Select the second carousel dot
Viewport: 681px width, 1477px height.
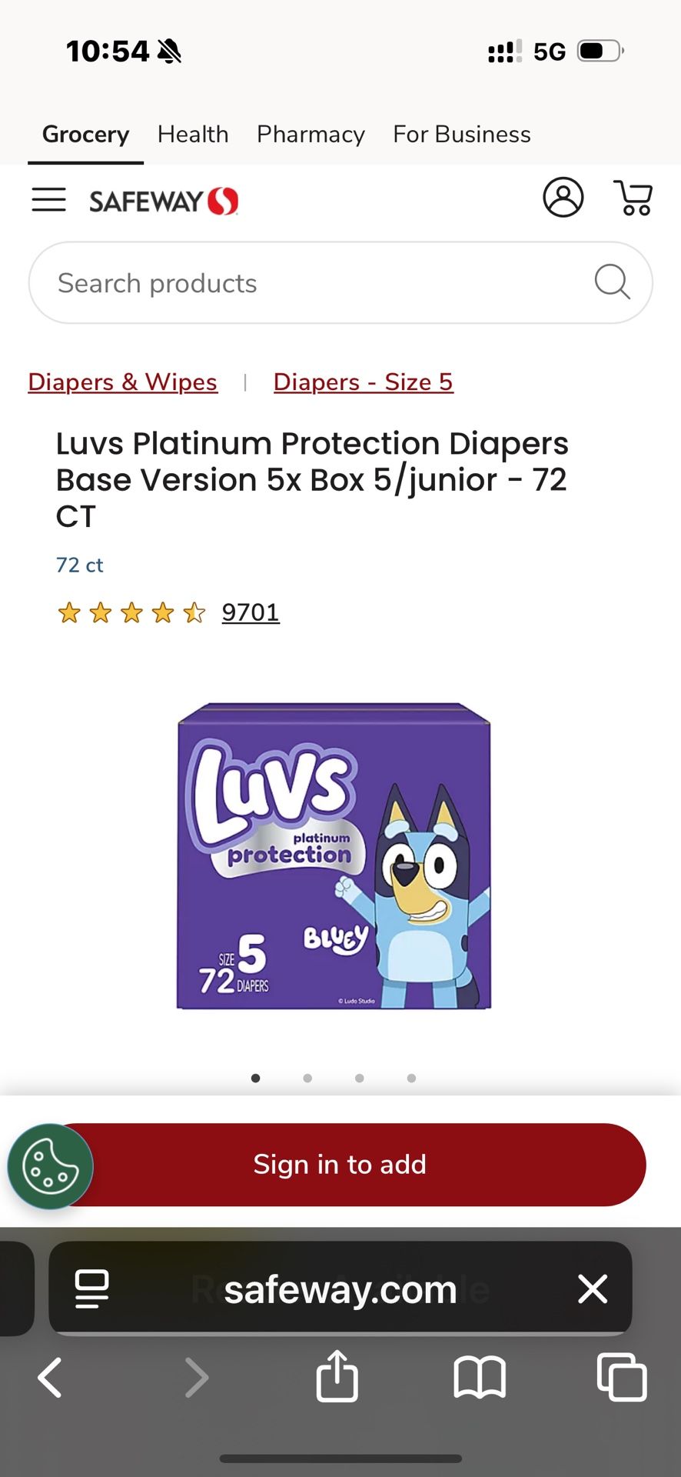coord(307,1078)
